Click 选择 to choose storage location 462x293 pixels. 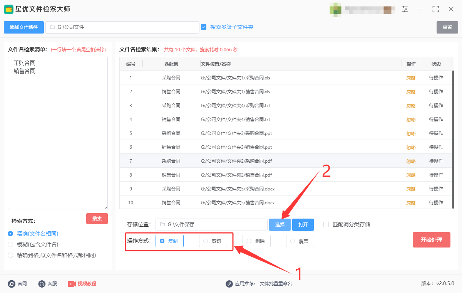click(x=280, y=225)
